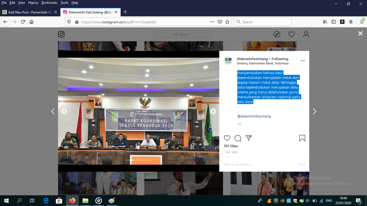Click the Instagram logo in header
This screenshot has height=206, width=367.
(x=61, y=34)
